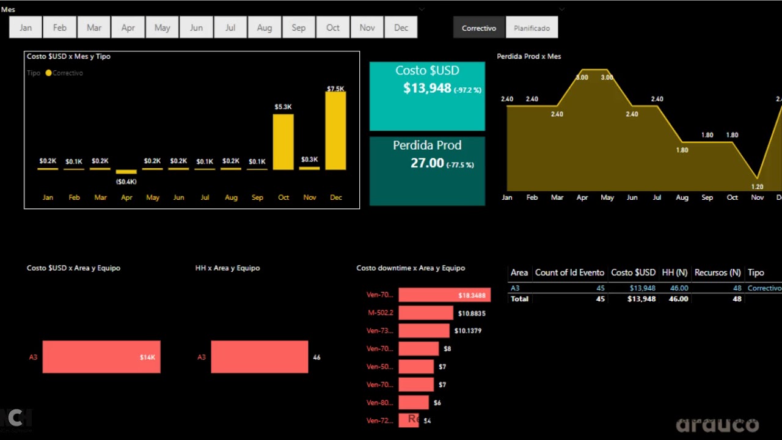Viewport: 782px width, 440px height.
Task: Click the yellow Correctivo legend marker
Action: (x=48, y=73)
